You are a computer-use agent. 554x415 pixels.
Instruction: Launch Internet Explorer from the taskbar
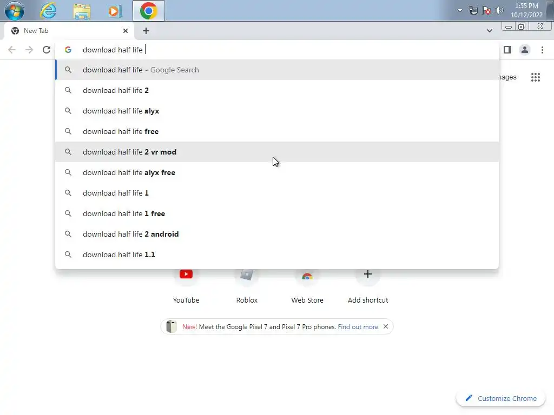(48, 11)
